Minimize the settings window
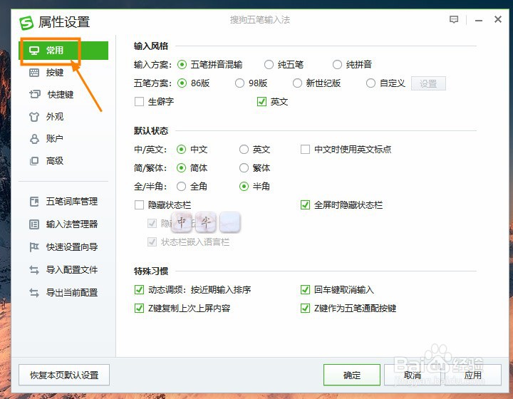The width and height of the screenshot is (513, 399). click(479, 20)
